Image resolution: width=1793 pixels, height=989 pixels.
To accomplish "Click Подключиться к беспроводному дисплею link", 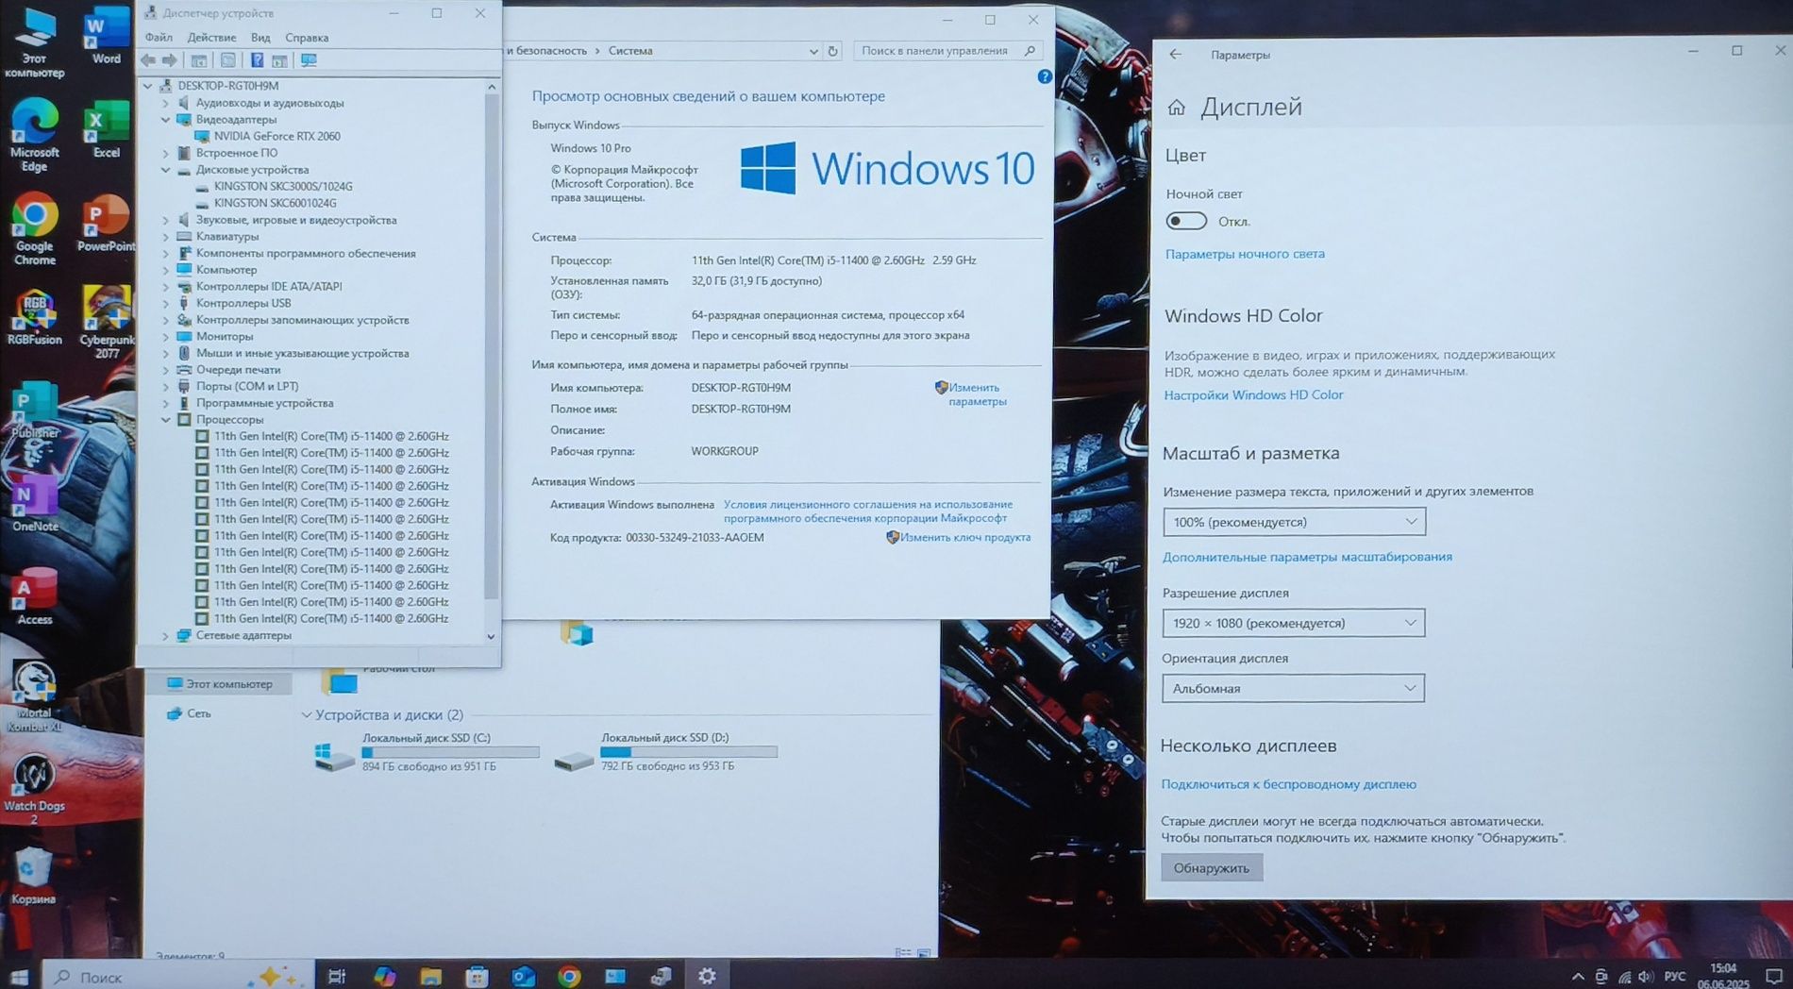I will (x=1288, y=784).
